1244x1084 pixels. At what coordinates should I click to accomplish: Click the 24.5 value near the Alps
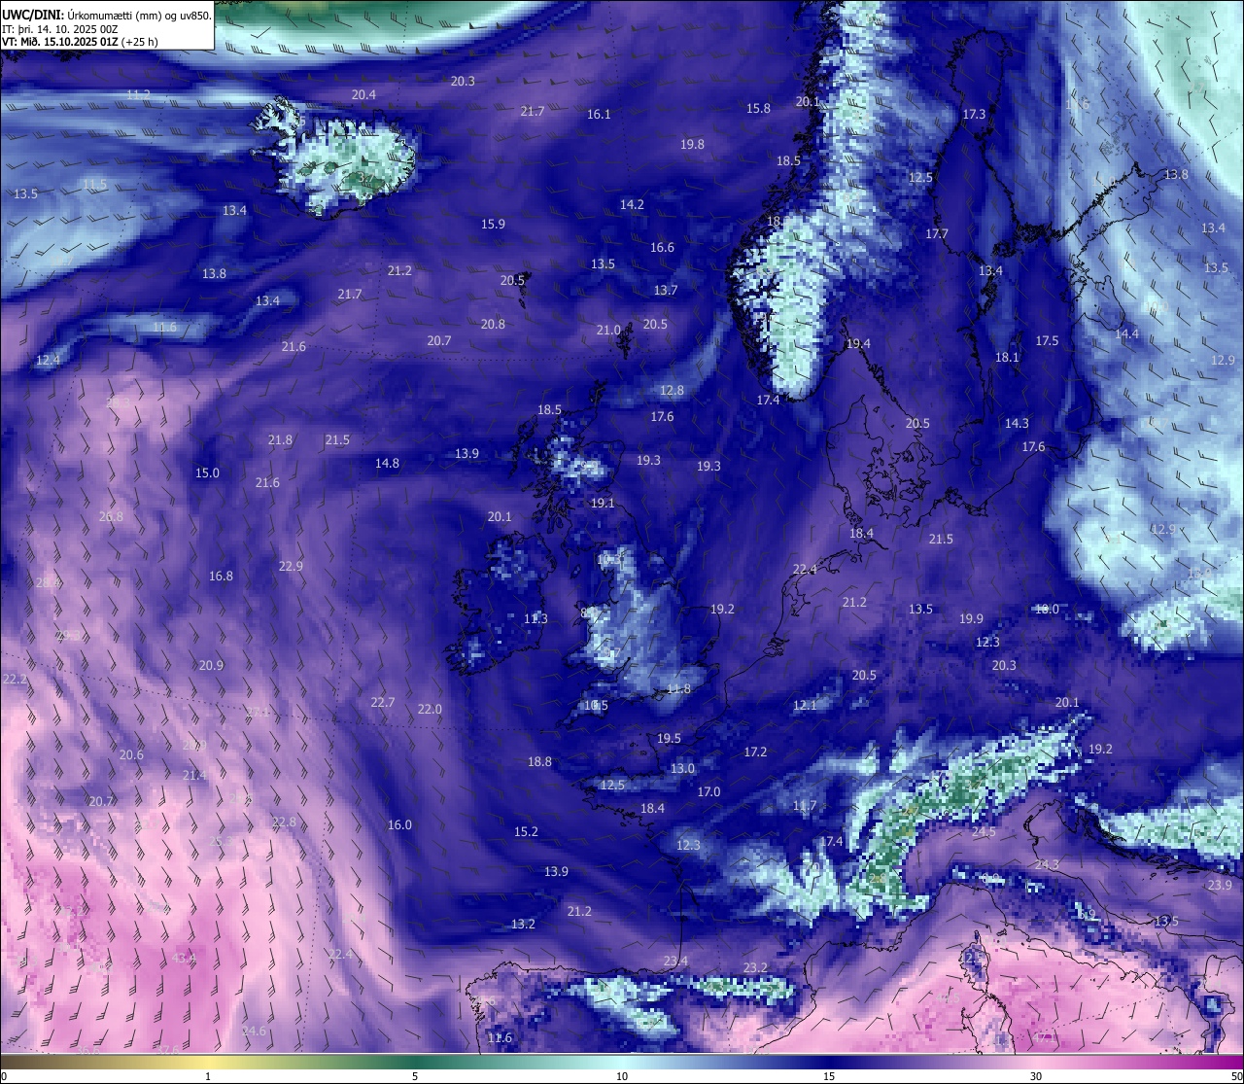point(984,832)
